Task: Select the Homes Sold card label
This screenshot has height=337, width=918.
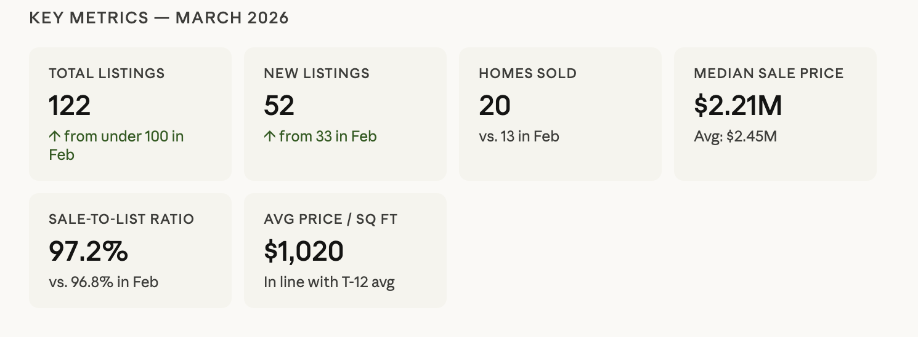Action: pyautogui.click(x=527, y=74)
